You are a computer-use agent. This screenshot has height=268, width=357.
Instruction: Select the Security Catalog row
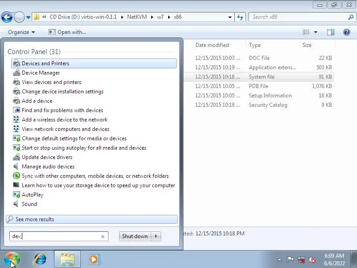pos(259,105)
